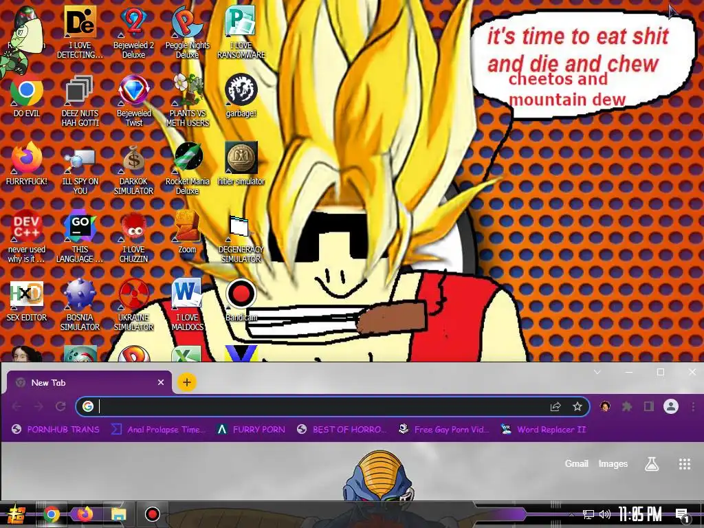Open the clock showing 11:05 PM
Viewport: 704px width, 528px height.
point(639,514)
